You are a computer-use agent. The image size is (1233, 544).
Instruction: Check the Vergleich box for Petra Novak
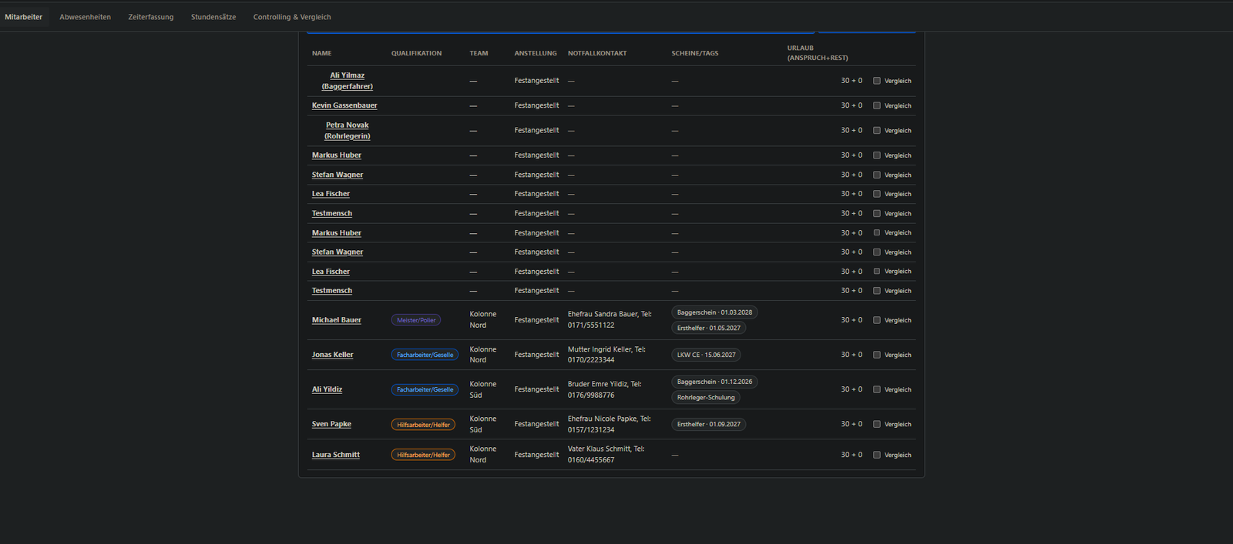point(877,131)
